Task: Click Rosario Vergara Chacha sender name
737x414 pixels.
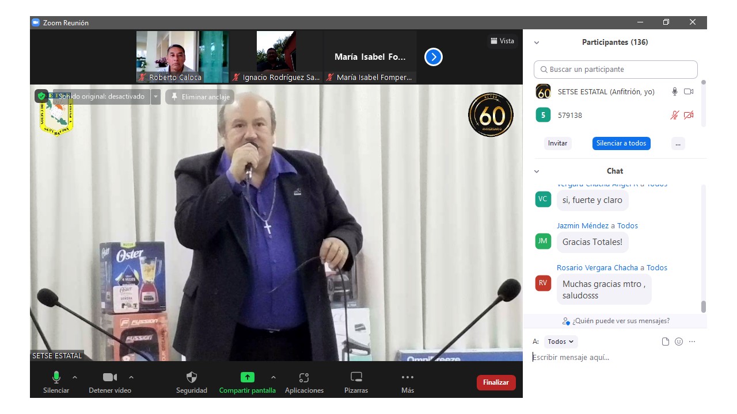Action: (x=597, y=267)
